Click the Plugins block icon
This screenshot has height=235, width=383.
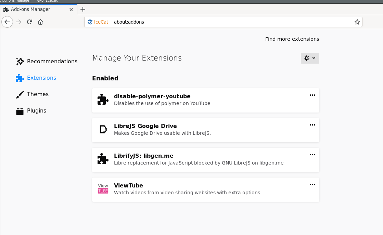pyautogui.click(x=20, y=111)
